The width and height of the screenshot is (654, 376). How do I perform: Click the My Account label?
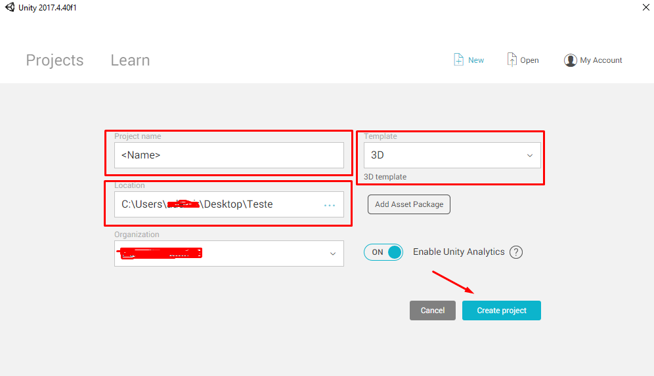(x=601, y=60)
